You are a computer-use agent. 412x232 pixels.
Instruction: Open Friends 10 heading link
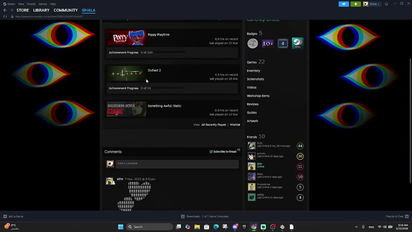click(x=256, y=137)
